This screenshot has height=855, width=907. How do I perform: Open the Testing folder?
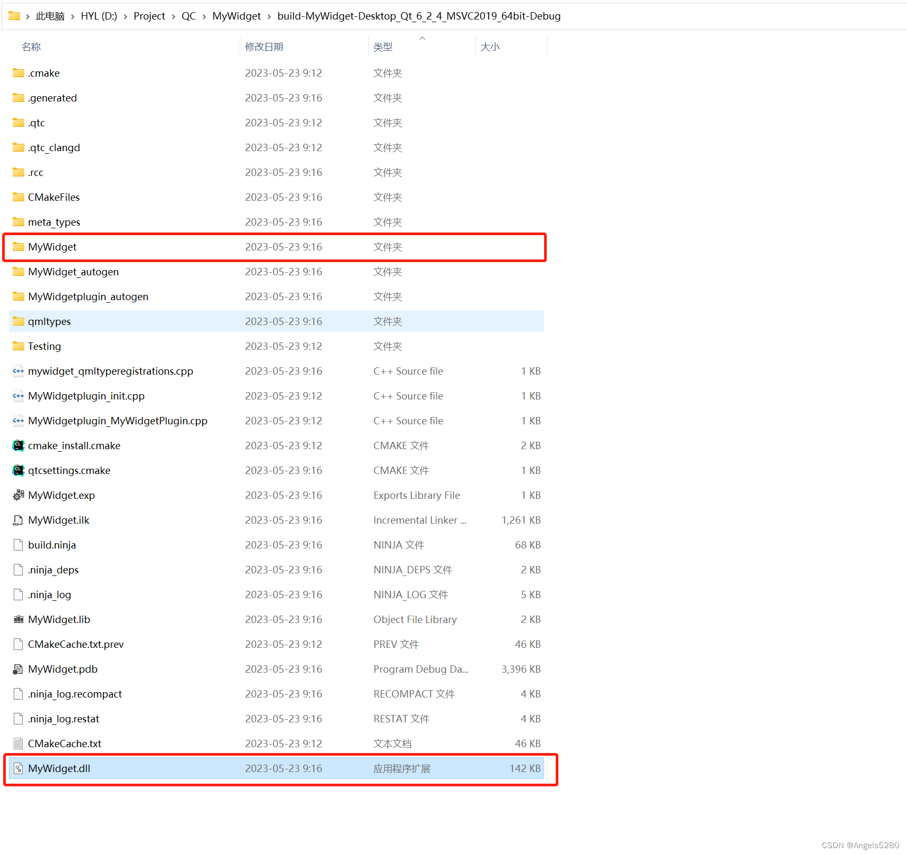click(x=45, y=346)
